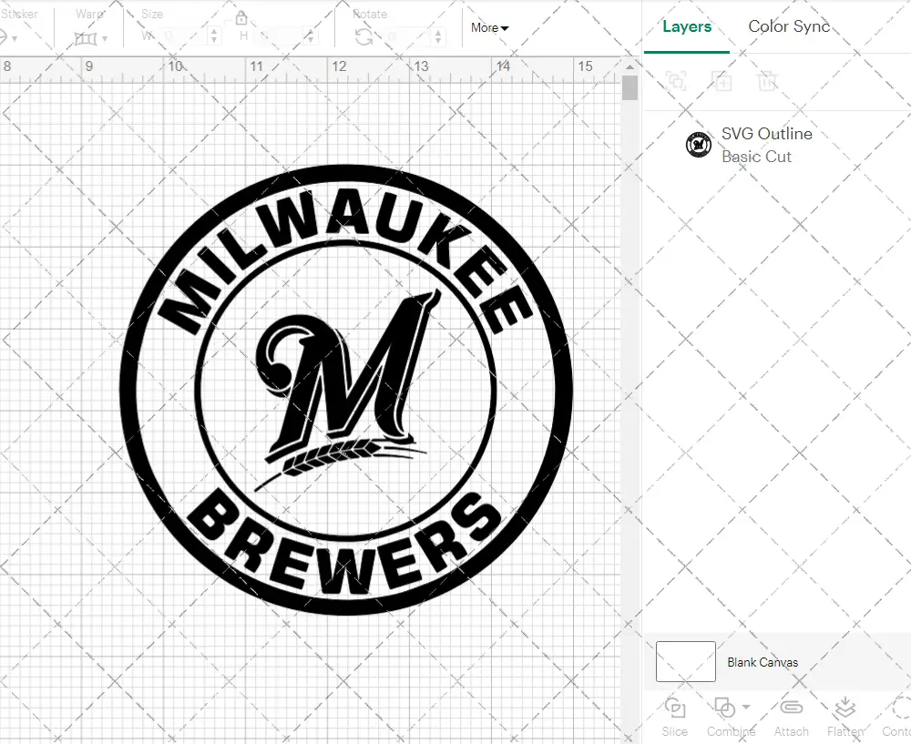
Task: Expand the Sticker dropdown arrow
Action: click(15, 39)
